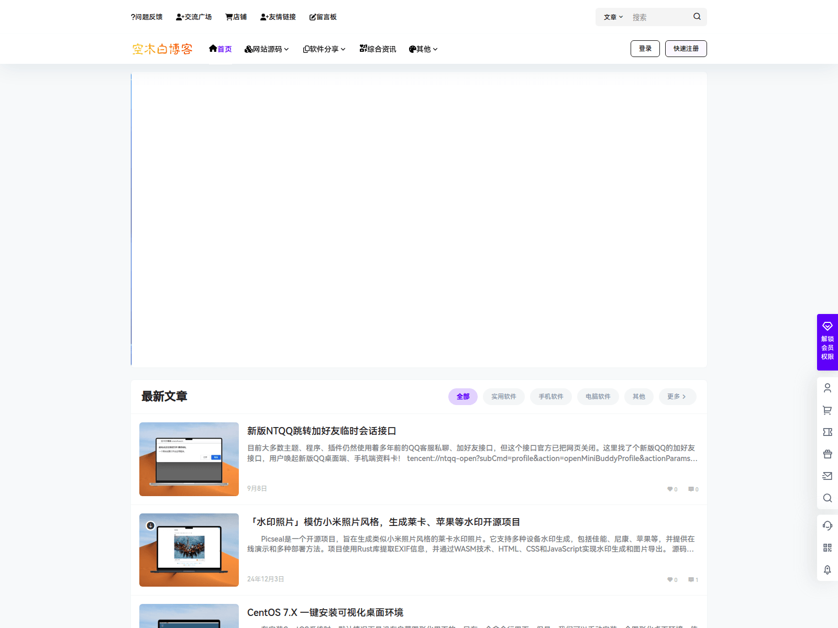Click the headset customer service icon
The width and height of the screenshot is (838, 628).
[x=828, y=525]
